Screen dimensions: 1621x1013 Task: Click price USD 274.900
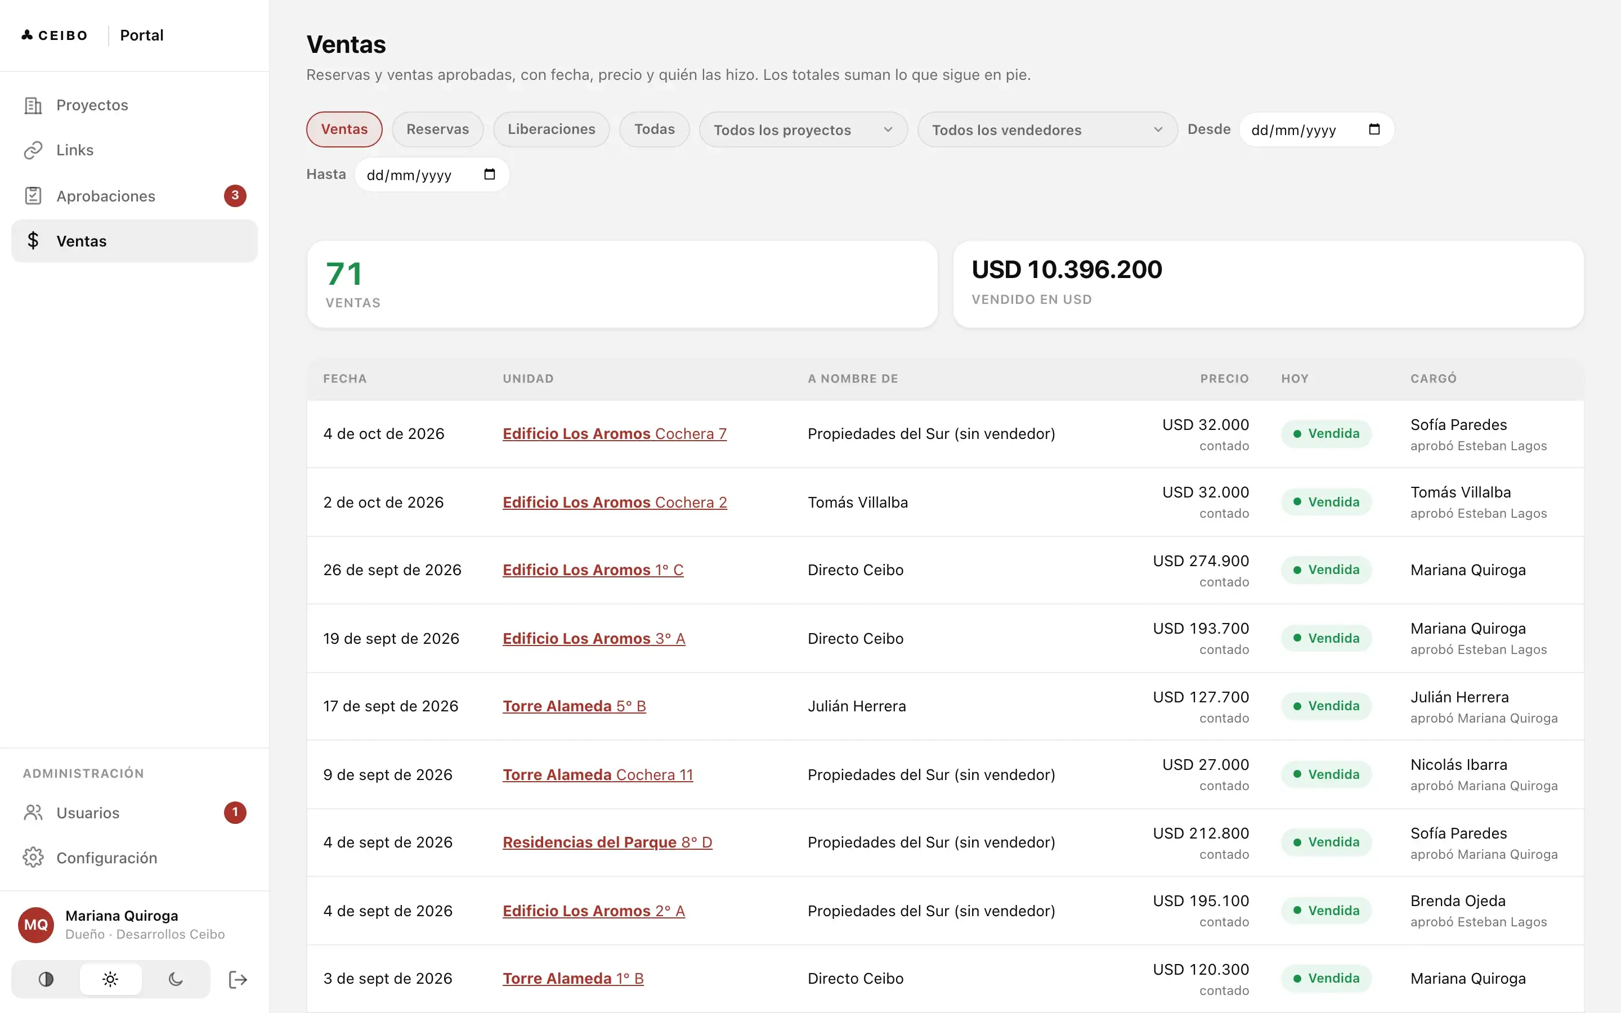pyautogui.click(x=1201, y=561)
